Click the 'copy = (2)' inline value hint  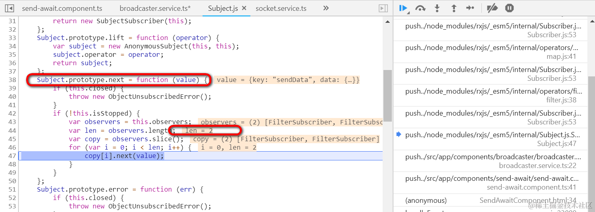285,139
